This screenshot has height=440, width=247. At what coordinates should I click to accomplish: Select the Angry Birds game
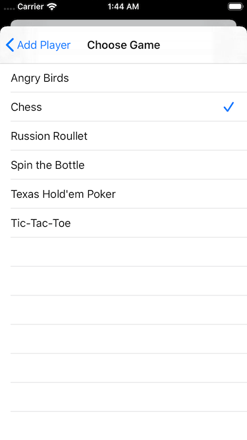pos(124,78)
